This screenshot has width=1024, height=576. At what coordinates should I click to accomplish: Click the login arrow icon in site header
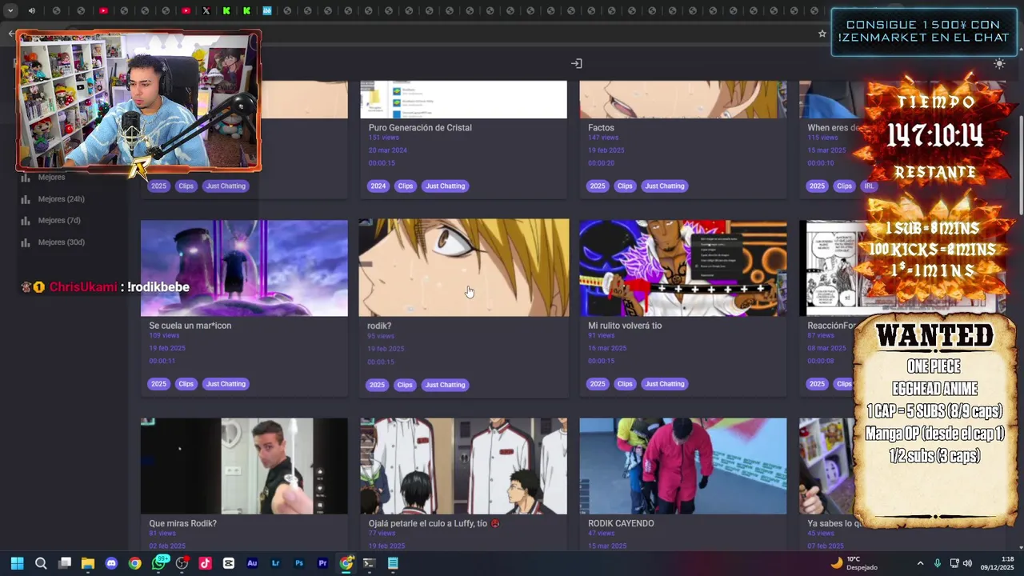point(576,63)
